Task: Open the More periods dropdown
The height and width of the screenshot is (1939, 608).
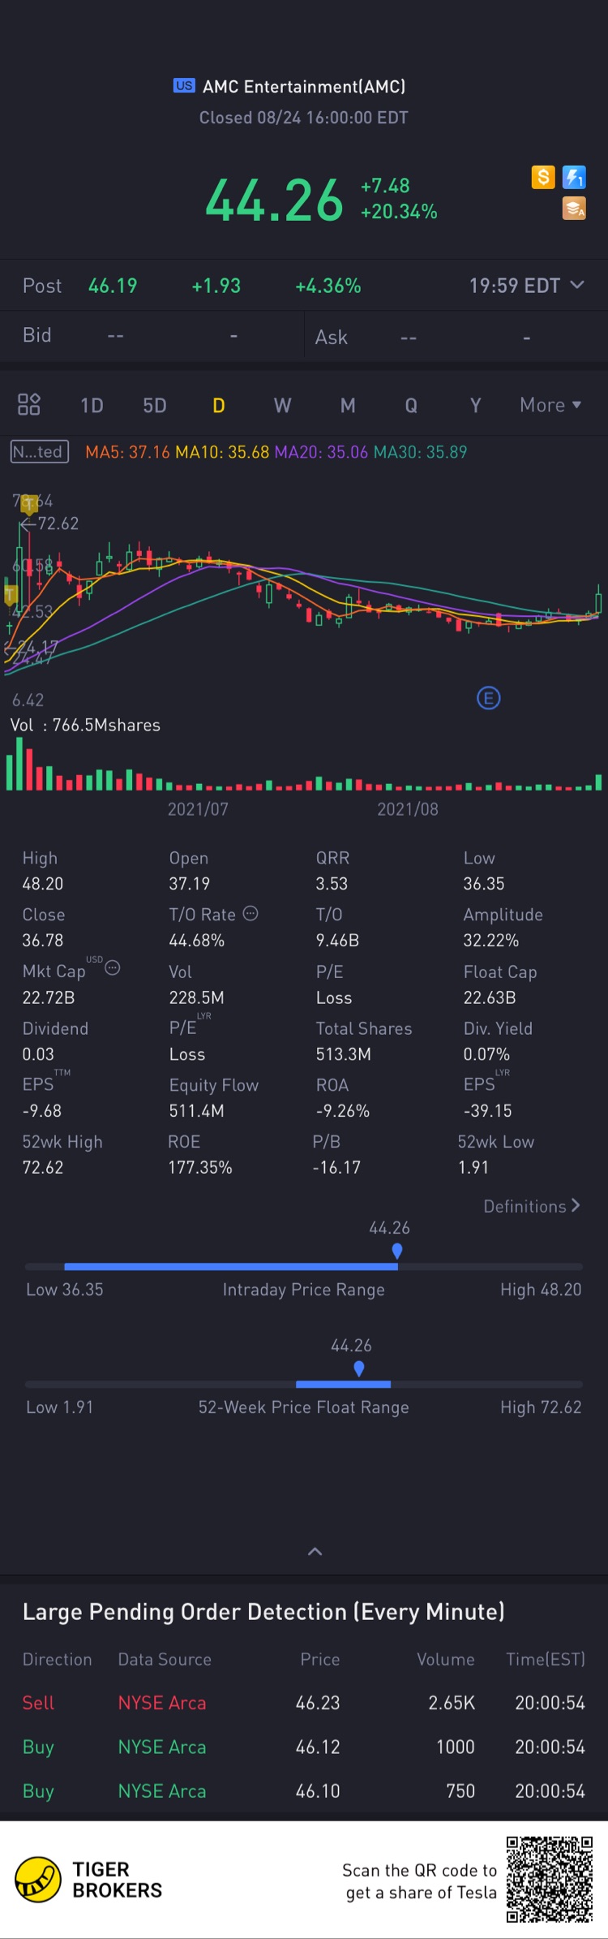Action: pos(550,405)
